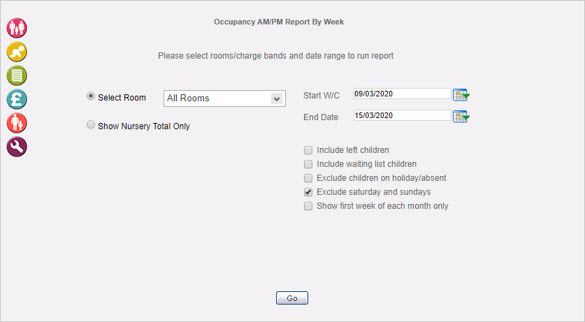
Task: Click the End Date input field
Action: click(402, 115)
